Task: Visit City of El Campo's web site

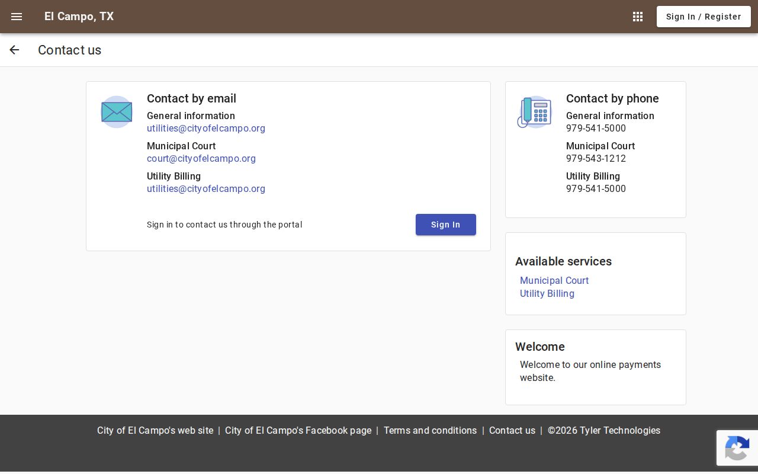Action: pyautogui.click(x=155, y=431)
